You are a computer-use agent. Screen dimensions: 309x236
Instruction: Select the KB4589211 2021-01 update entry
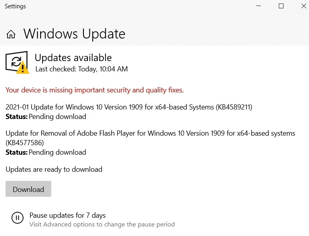click(x=129, y=107)
